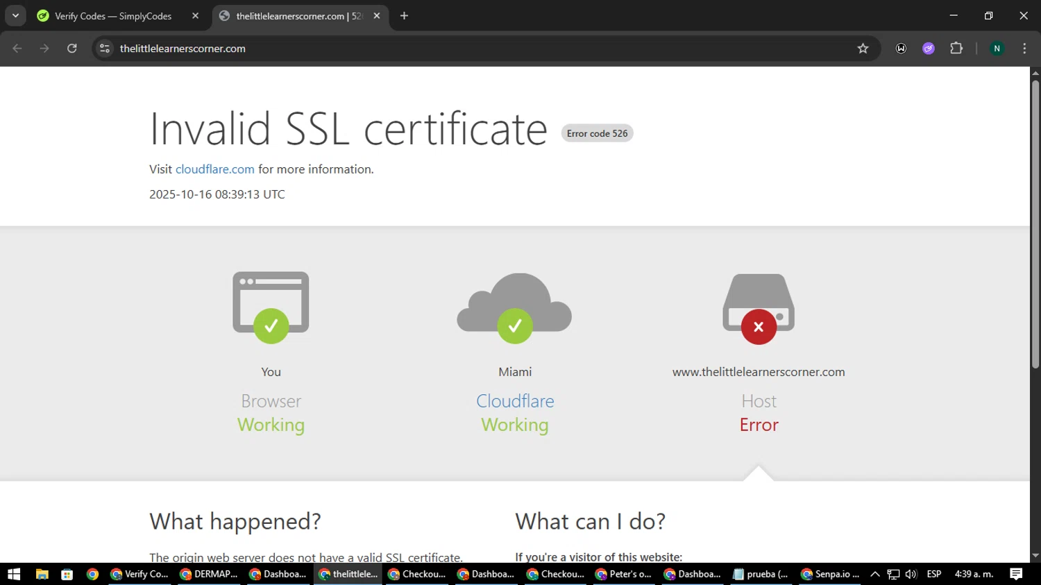Open the prueba notepad taskbar window
The height and width of the screenshot is (585, 1041).
[x=762, y=574]
